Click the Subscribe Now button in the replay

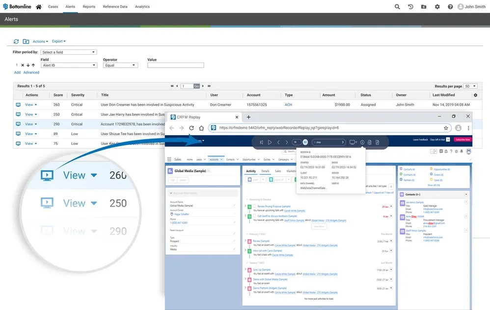463,140
